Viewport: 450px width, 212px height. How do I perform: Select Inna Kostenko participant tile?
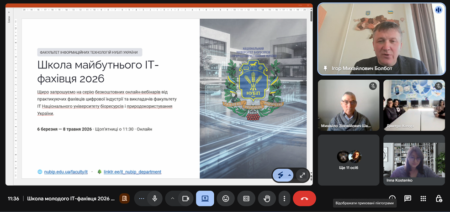pos(414,160)
